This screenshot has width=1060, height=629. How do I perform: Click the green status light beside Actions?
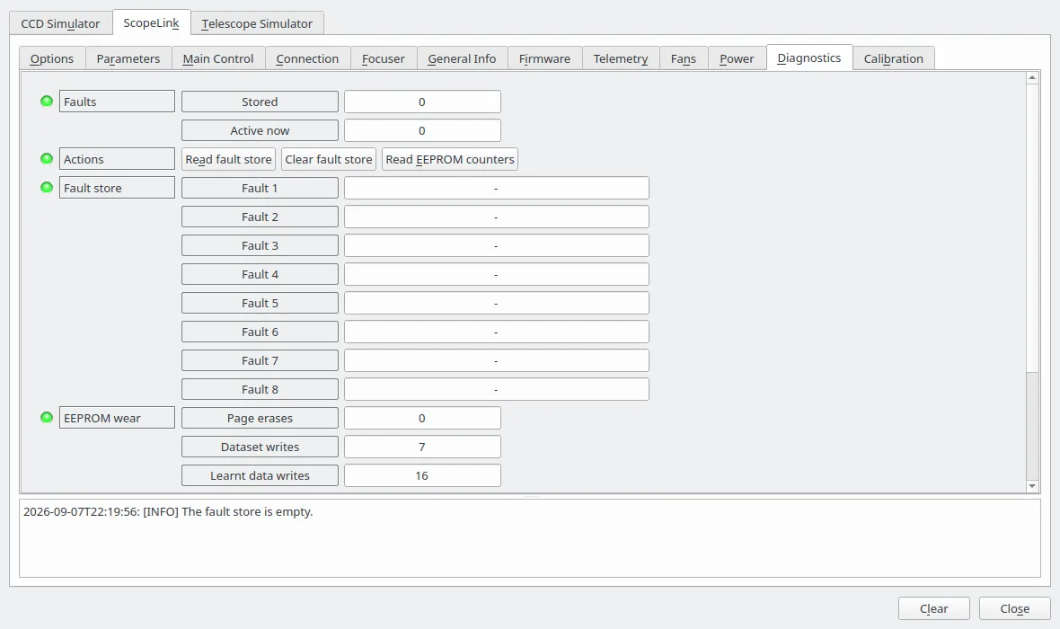point(47,159)
